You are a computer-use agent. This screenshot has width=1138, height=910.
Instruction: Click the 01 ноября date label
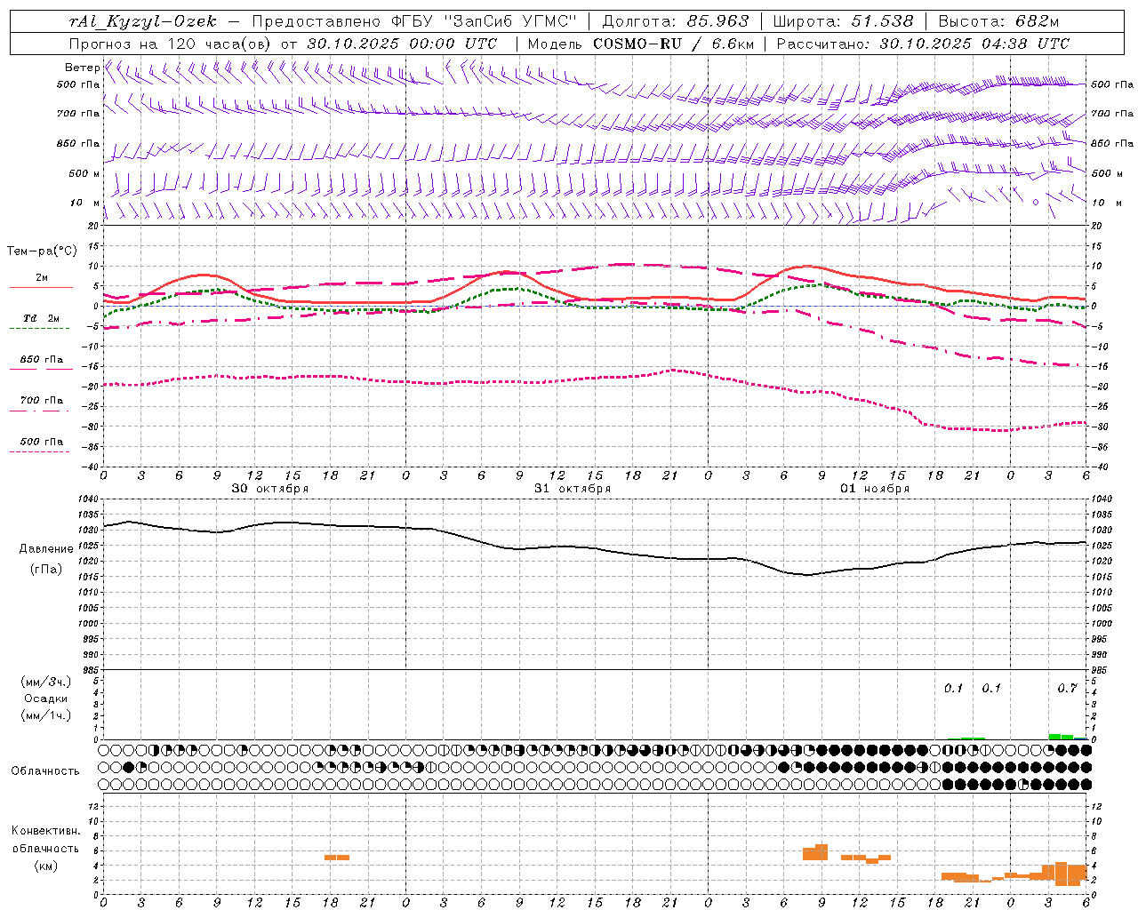tap(875, 489)
